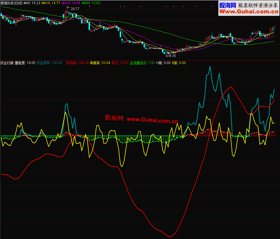
Task: Click the 股海网 logo in the top banner
Action: pos(228,5)
